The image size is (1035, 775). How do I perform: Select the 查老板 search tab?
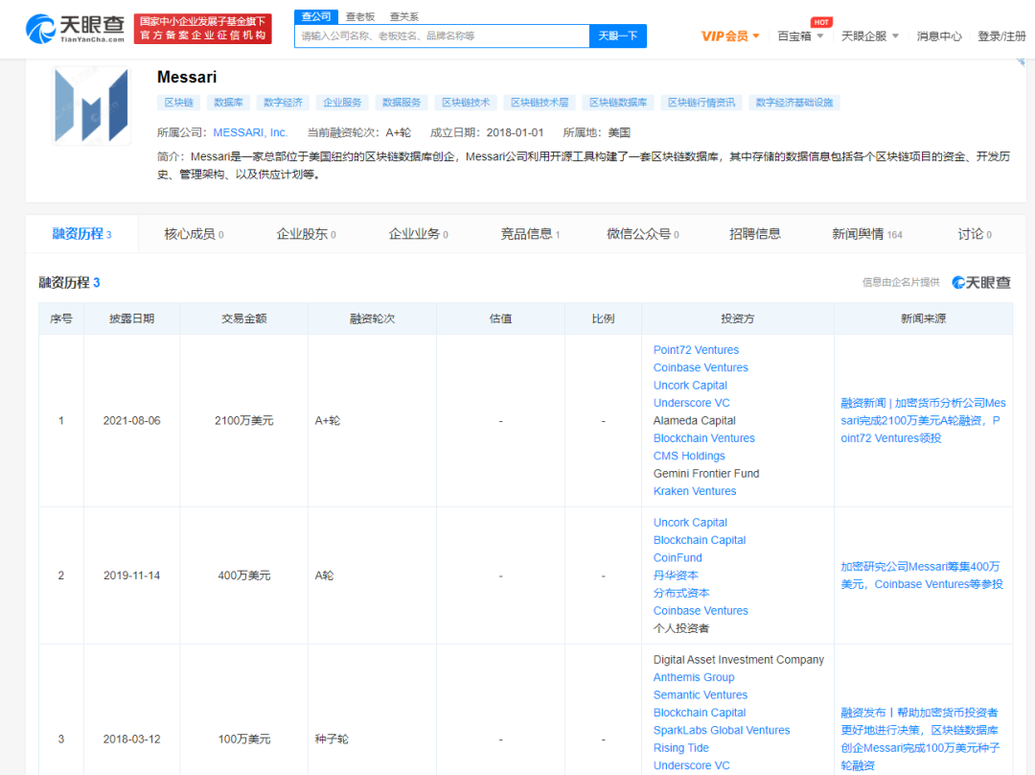(x=359, y=16)
